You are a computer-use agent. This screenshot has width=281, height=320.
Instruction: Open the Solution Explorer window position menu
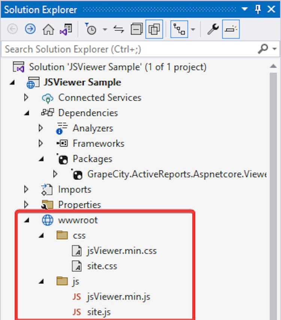(x=245, y=9)
